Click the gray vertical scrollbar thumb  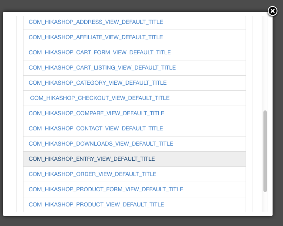[265, 151]
